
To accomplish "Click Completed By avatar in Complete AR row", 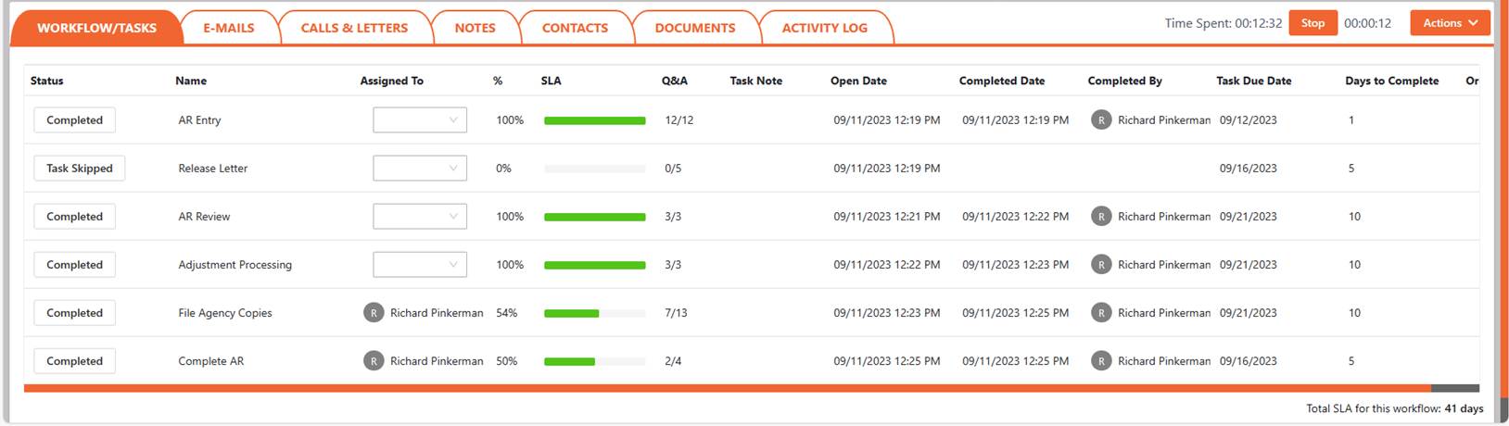I will coord(1100,361).
